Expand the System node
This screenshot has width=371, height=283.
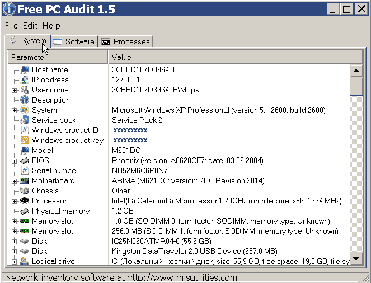(14, 110)
